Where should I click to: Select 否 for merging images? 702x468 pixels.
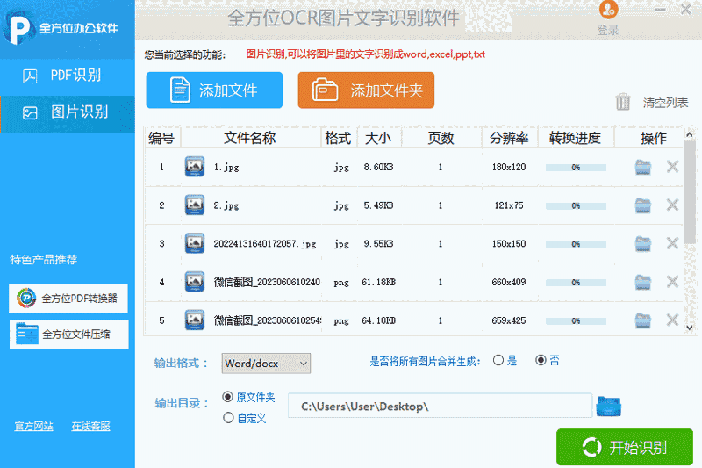pyautogui.click(x=541, y=361)
